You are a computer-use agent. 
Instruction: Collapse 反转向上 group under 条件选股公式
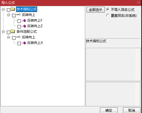8,37
